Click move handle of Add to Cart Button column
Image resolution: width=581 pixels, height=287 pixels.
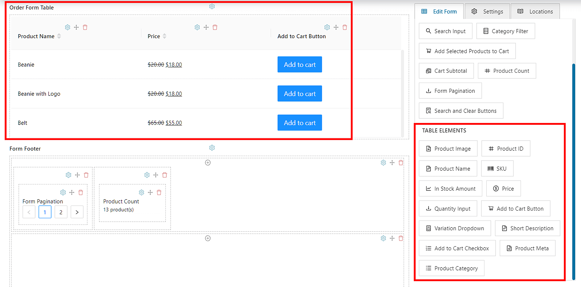coord(336,27)
